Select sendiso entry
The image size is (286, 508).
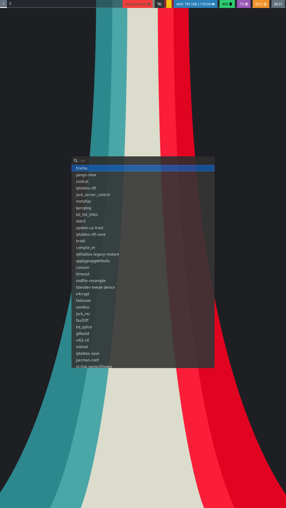[143, 307]
